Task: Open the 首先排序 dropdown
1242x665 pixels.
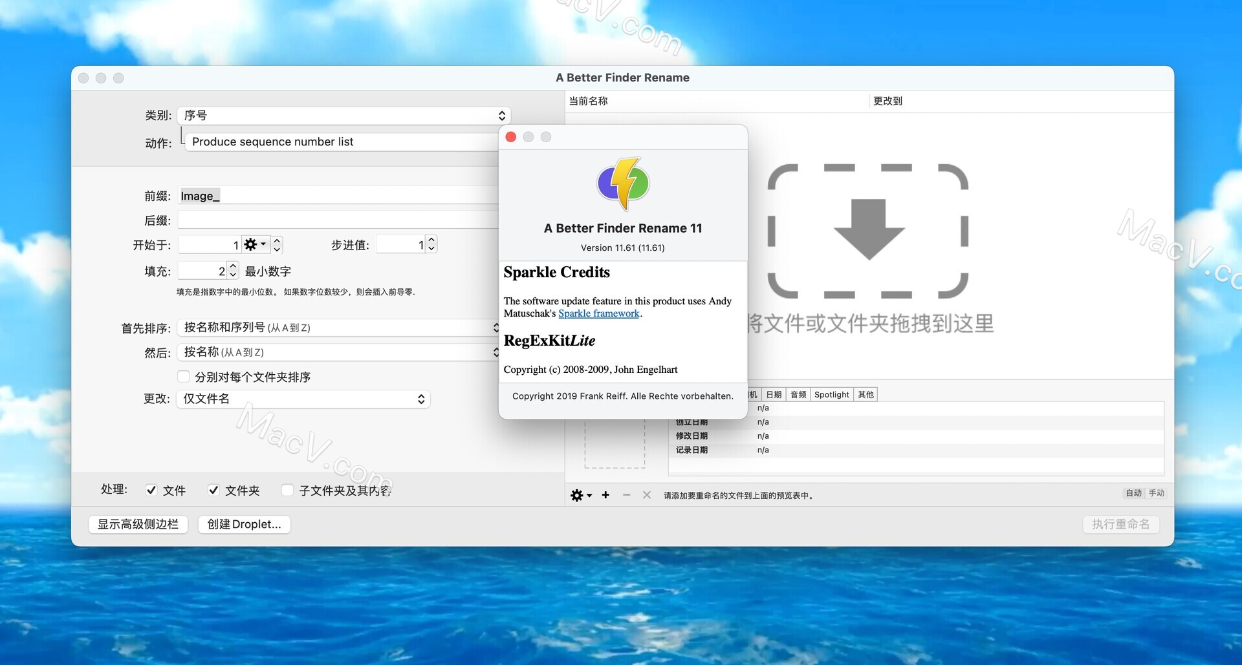Action: tap(339, 328)
